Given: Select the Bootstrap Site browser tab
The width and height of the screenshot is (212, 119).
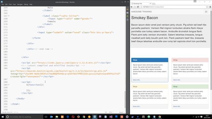Looking at the screenshot, I should [141, 4].
